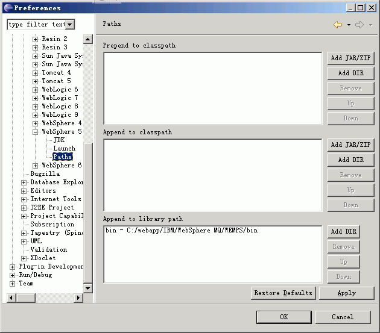
Task: Click the gray forward navigation arrow
Action: (359, 25)
